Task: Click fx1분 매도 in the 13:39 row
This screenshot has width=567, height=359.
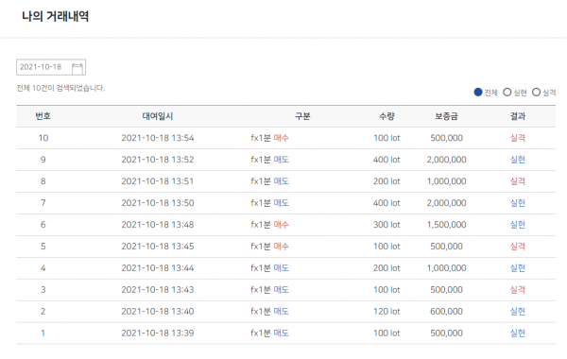Action: point(269,333)
